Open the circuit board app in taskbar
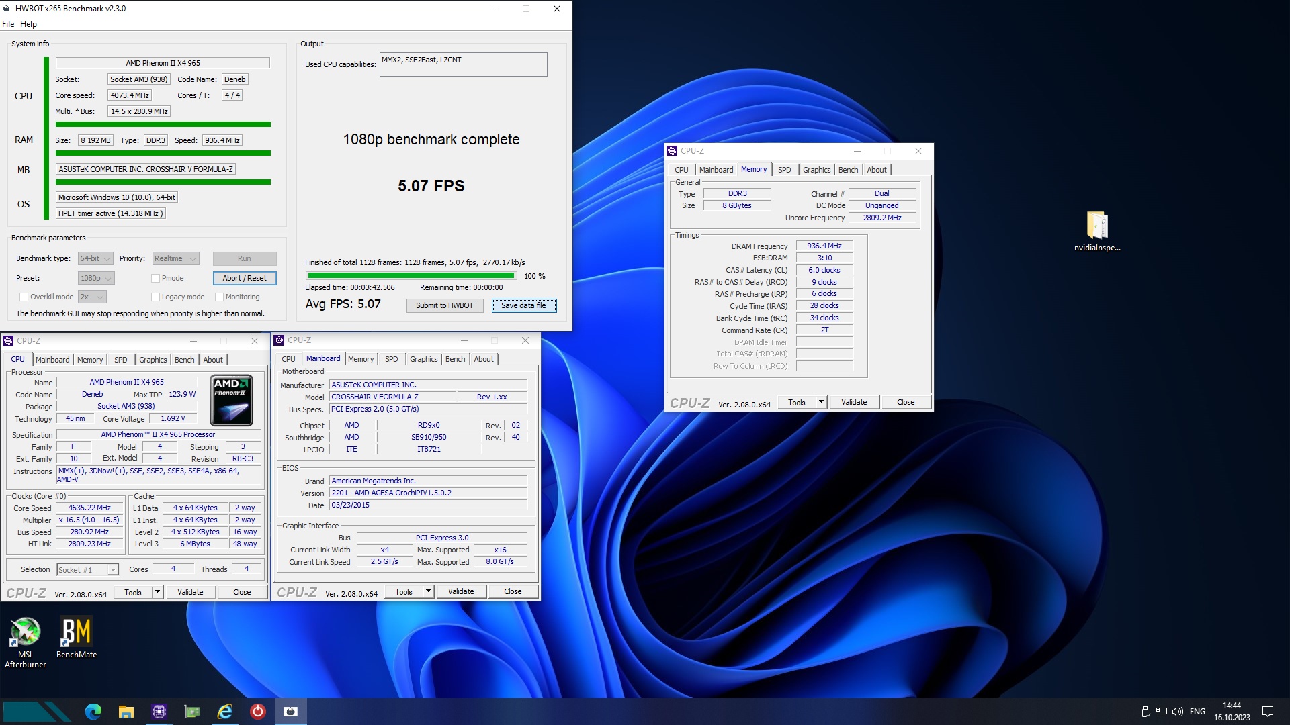The image size is (1290, 725). 192,712
